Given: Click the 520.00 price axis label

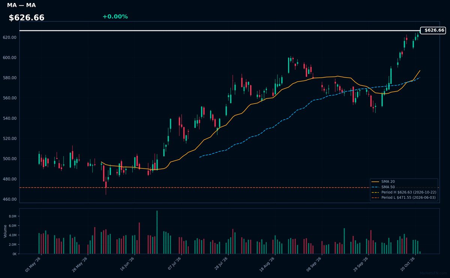Looking at the screenshot, I should [x=10, y=139].
